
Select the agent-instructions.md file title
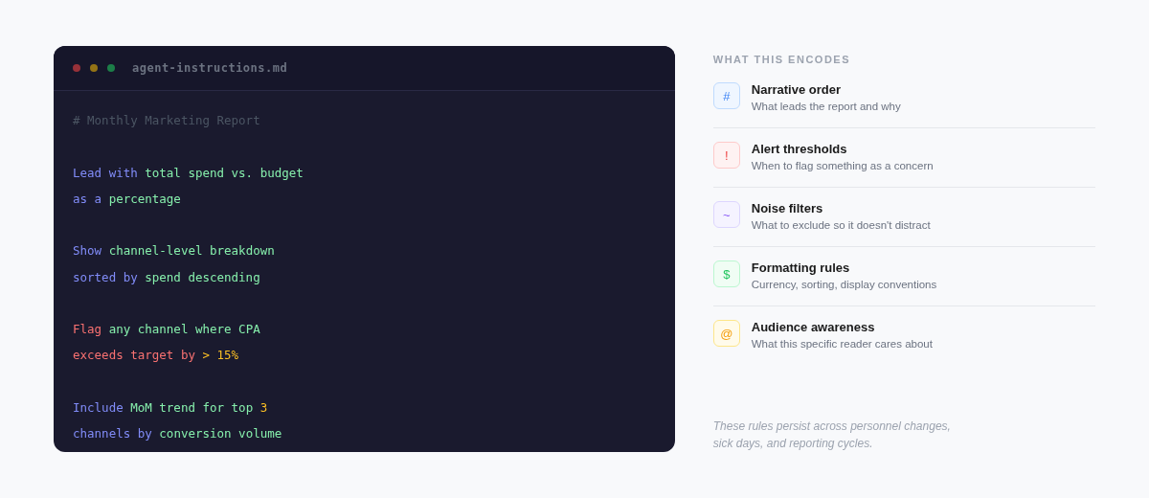[210, 68]
